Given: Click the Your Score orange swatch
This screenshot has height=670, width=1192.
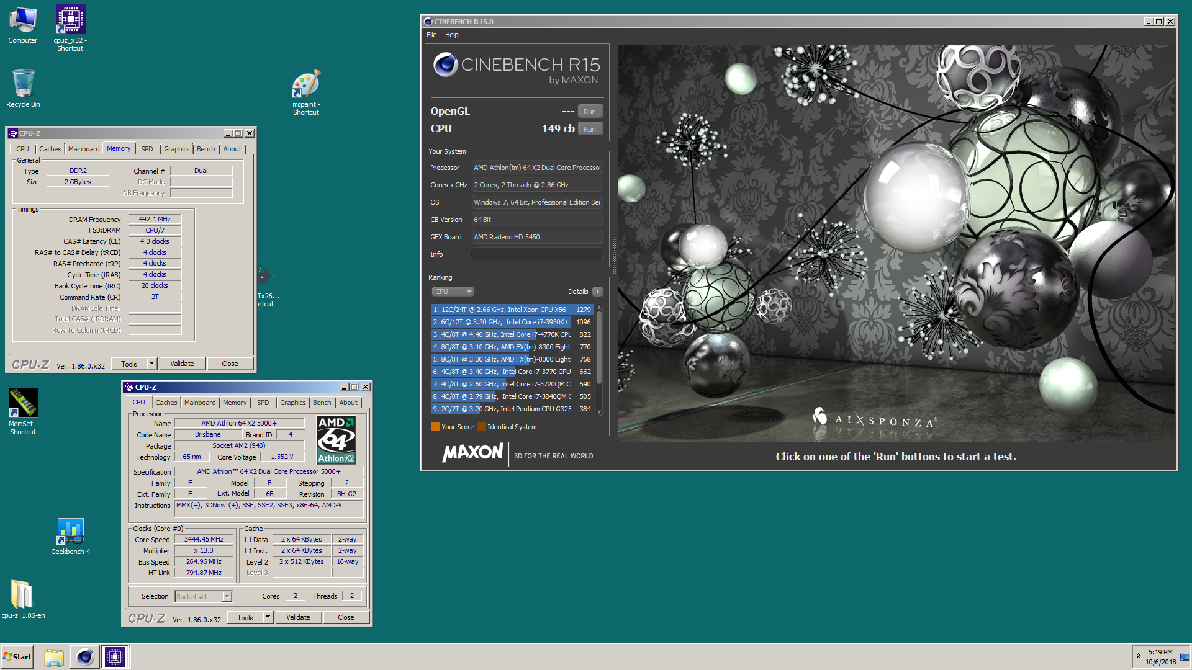Looking at the screenshot, I should pyautogui.click(x=435, y=427).
